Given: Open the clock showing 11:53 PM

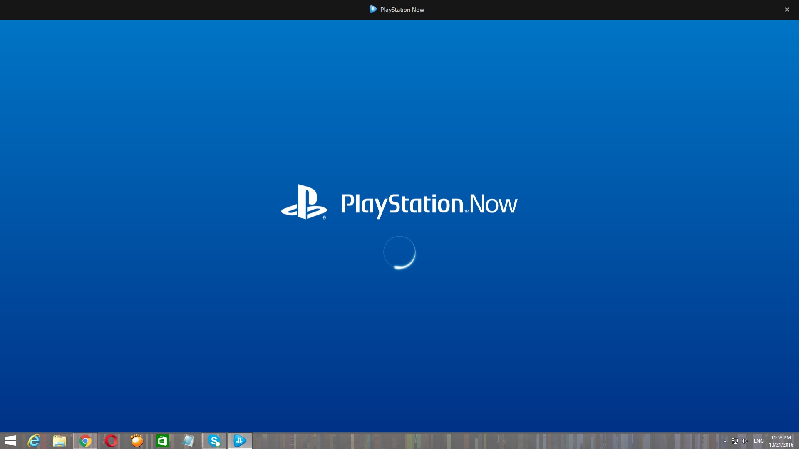Looking at the screenshot, I should pyautogui.click(x=781, y=441).
